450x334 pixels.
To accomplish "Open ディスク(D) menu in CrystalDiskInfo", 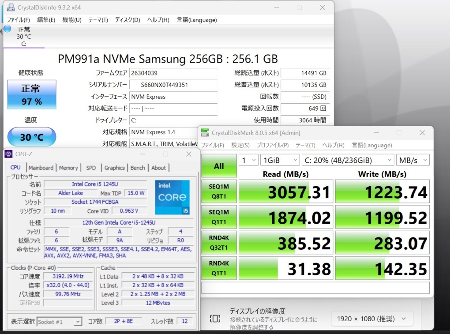I will coord(127,20).
